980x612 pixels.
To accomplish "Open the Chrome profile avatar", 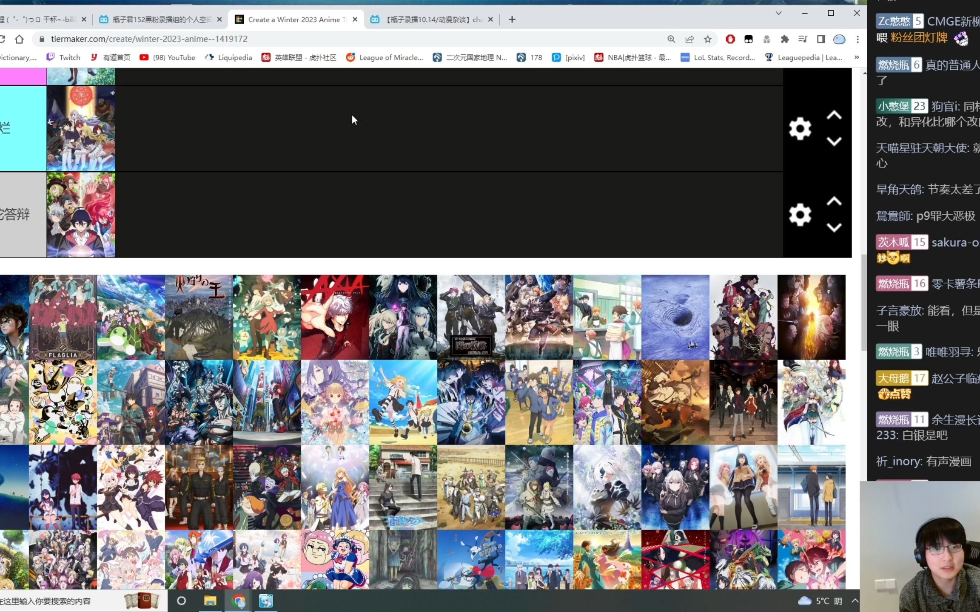I will (839, 39).
